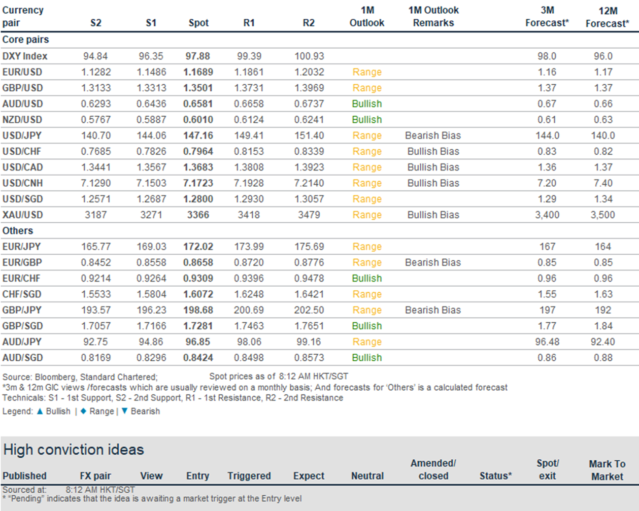Click XAU/USD 3M forecast 3,400
Image resolution: width=639 pixels, height=511 pixels.
pyautogui.click(x=547, y=215)
